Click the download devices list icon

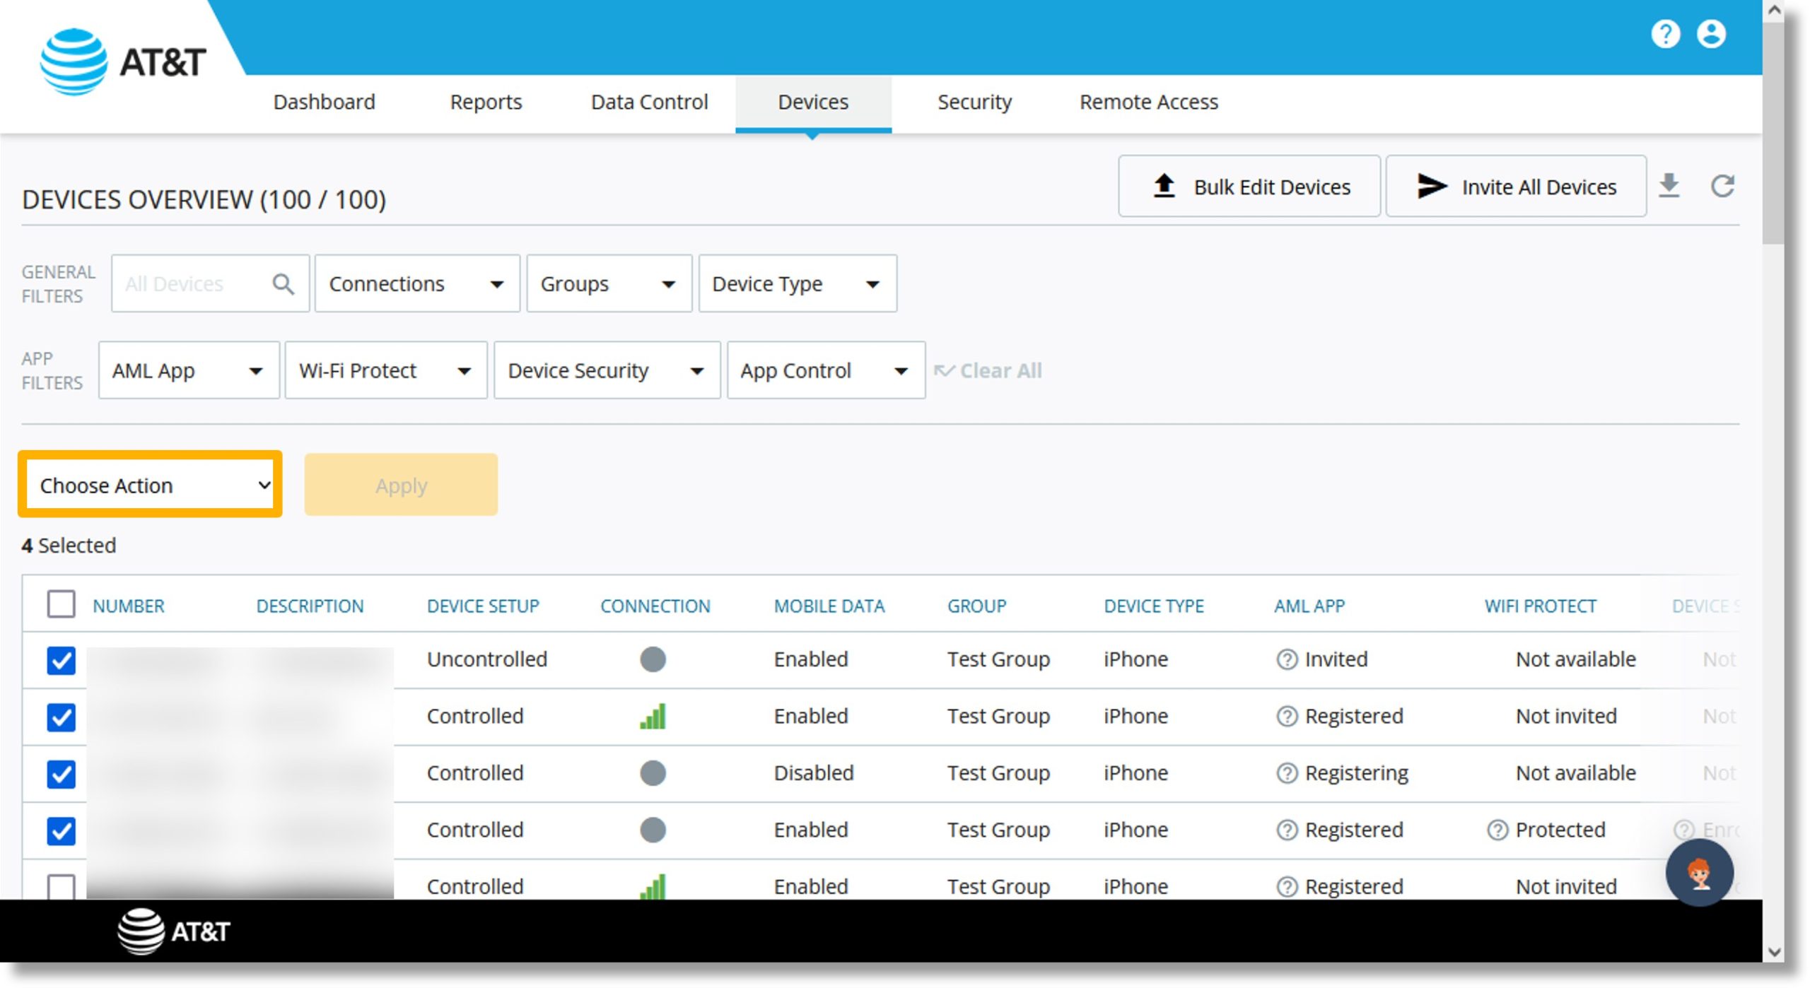pos(1669,186)
